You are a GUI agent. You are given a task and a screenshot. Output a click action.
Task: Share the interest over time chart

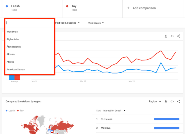pyautogui.click(x=178, y=36)
